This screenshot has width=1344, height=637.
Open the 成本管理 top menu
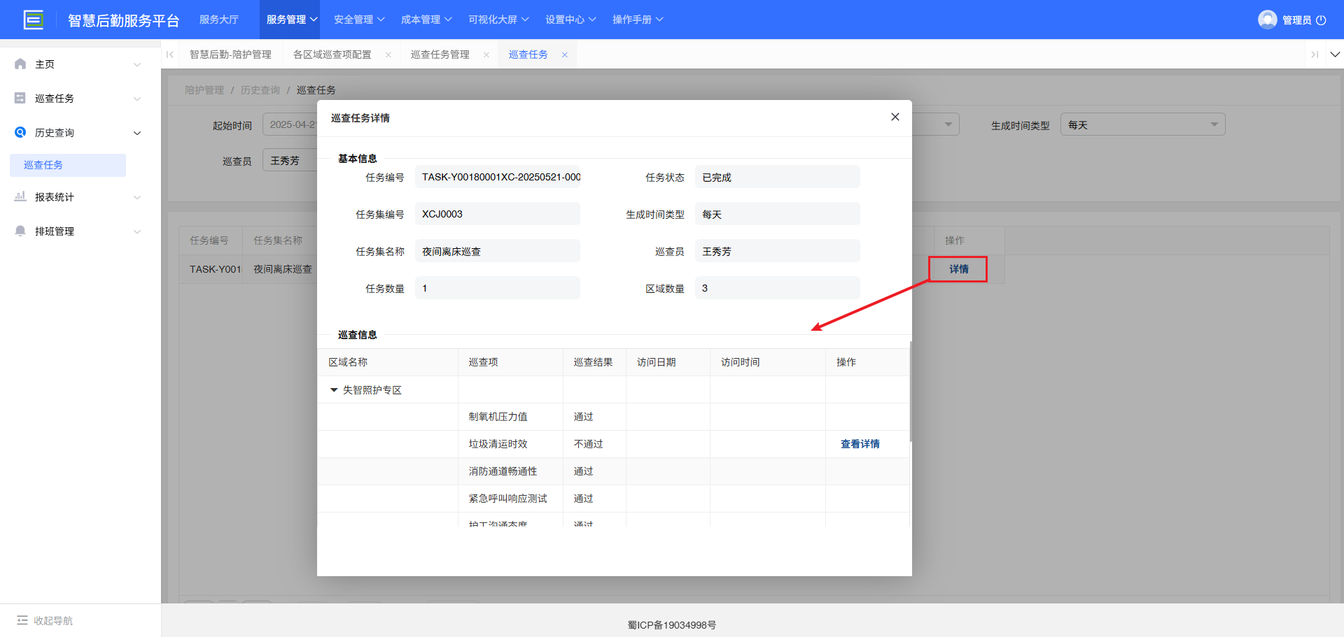[426, 20]
